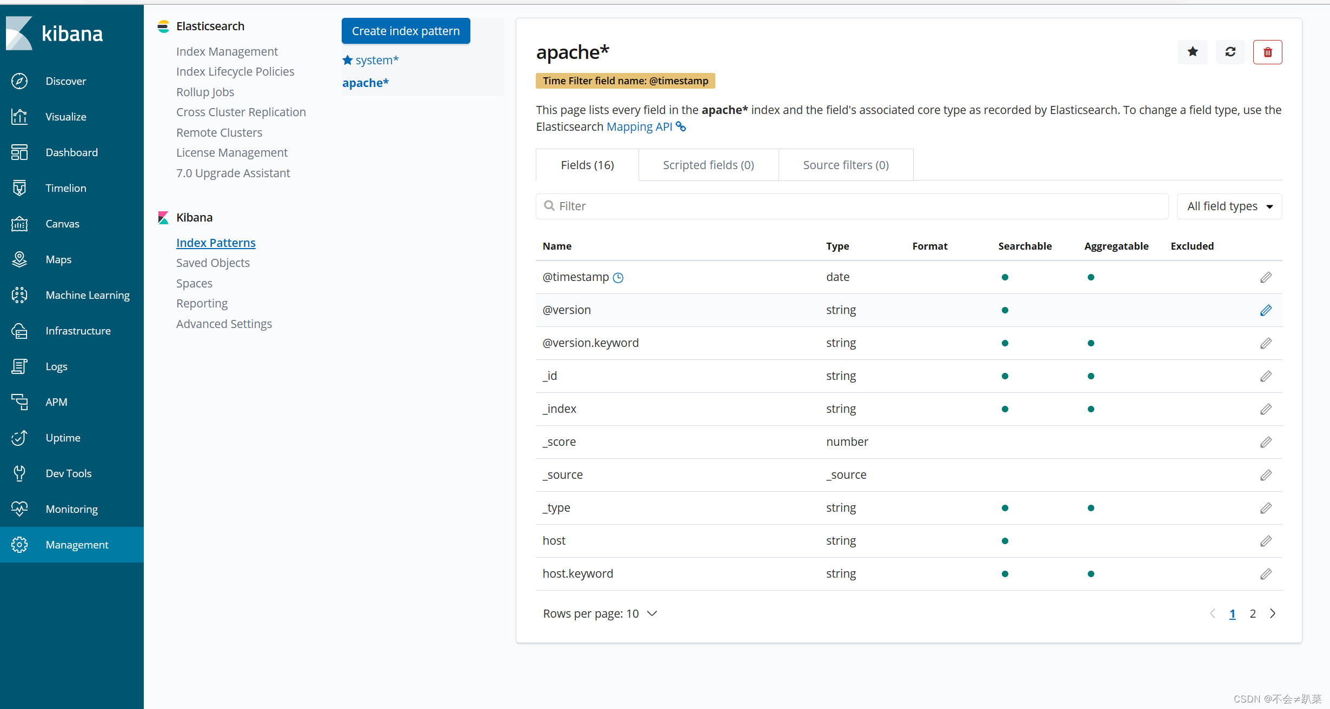Edit the _id field
The height and width of the screenshot is (709, 1330).
[x=1266, y=376]
